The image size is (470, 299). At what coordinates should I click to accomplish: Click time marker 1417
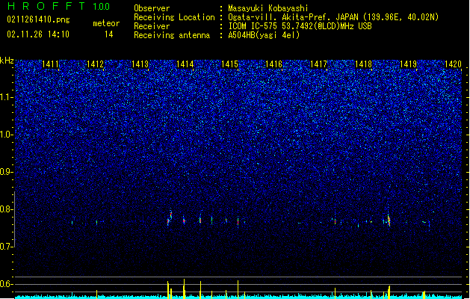(x=318, y=64)
